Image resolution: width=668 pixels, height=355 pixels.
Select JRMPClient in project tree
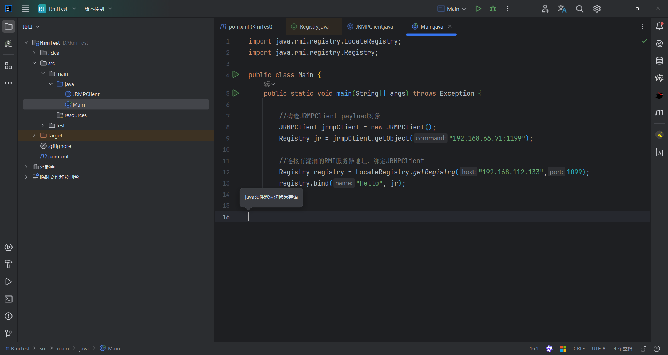[86, 94]
